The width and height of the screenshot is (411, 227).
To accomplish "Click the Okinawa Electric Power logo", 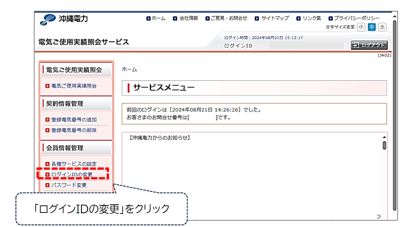I will [x=64, y=19].
